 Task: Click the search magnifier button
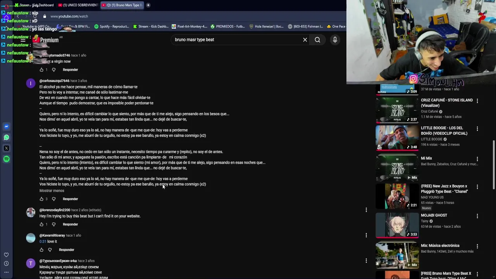(317, 40)
